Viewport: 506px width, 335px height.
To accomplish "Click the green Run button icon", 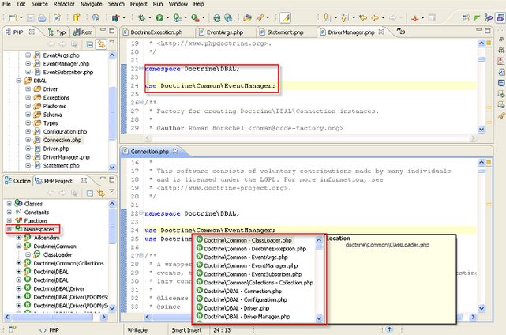I will click(159, 17).
